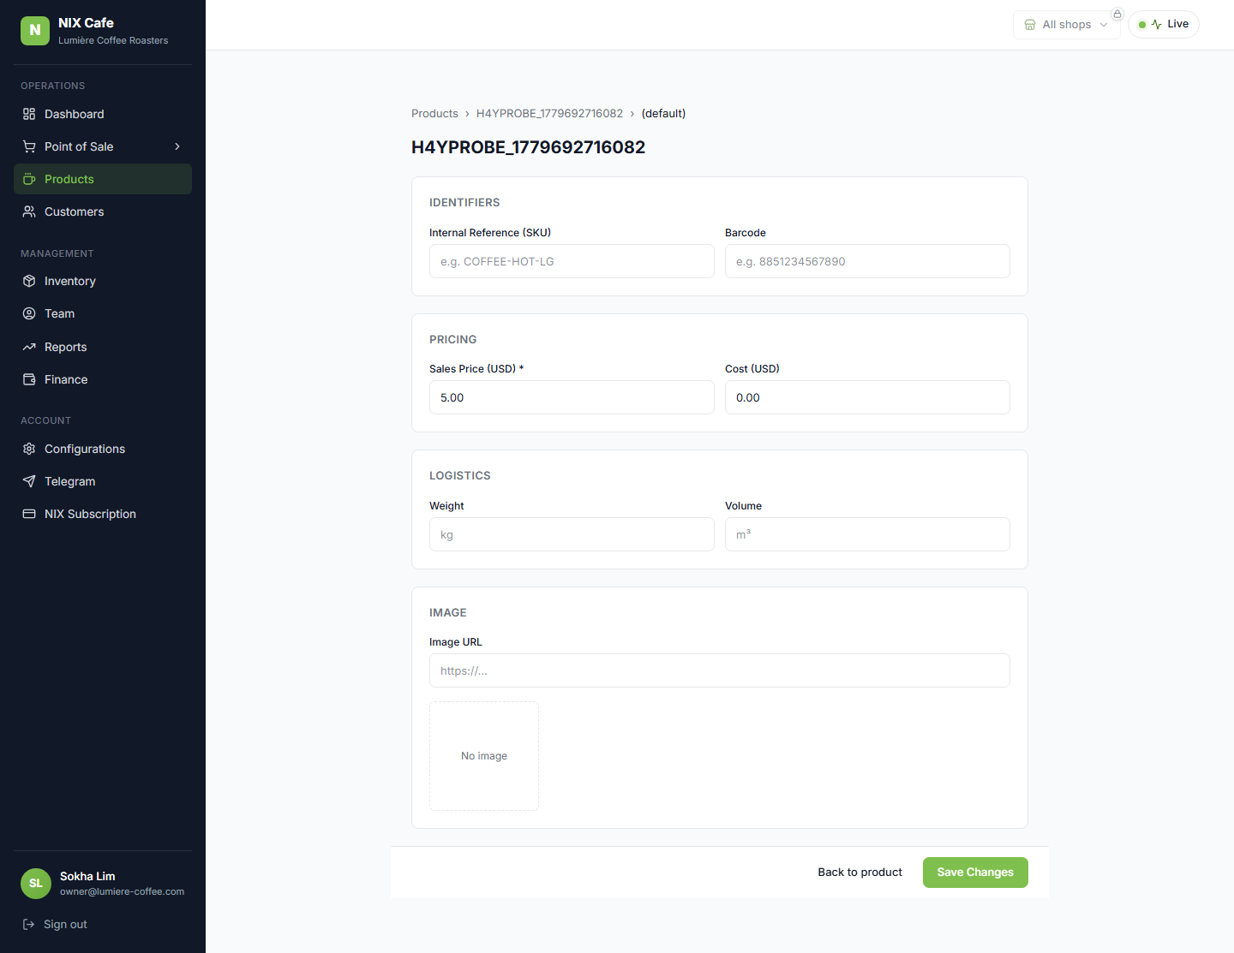Expand the Point of Sale submenu chevron
Image resolution: width=1234 pixels, height=953 pixels.
click(x=177, y=146)
